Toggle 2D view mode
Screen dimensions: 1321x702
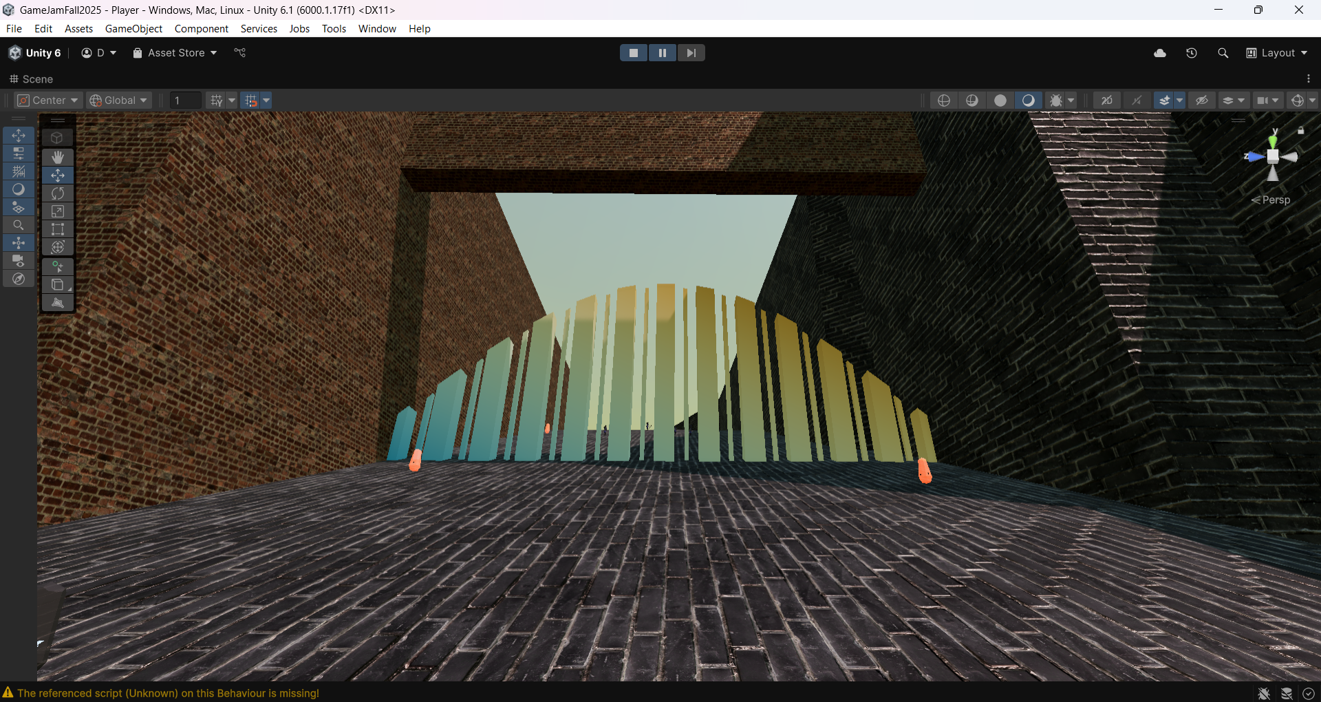pos(1107,100)
